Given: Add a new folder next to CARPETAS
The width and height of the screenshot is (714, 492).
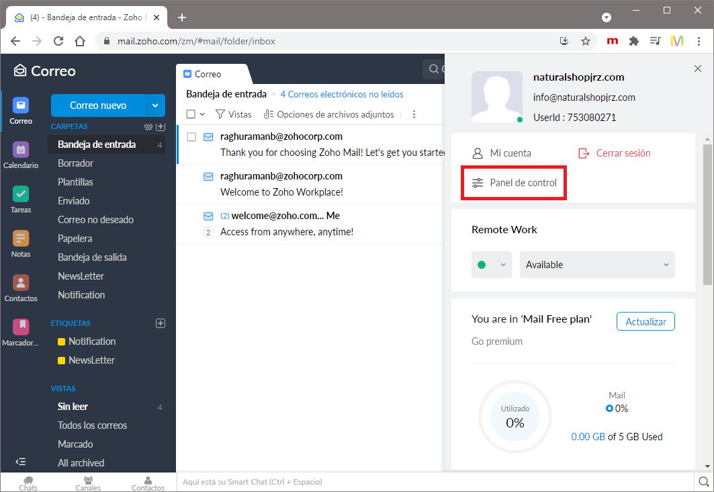Looking at the screenshot, I should (x=161, y=126).
